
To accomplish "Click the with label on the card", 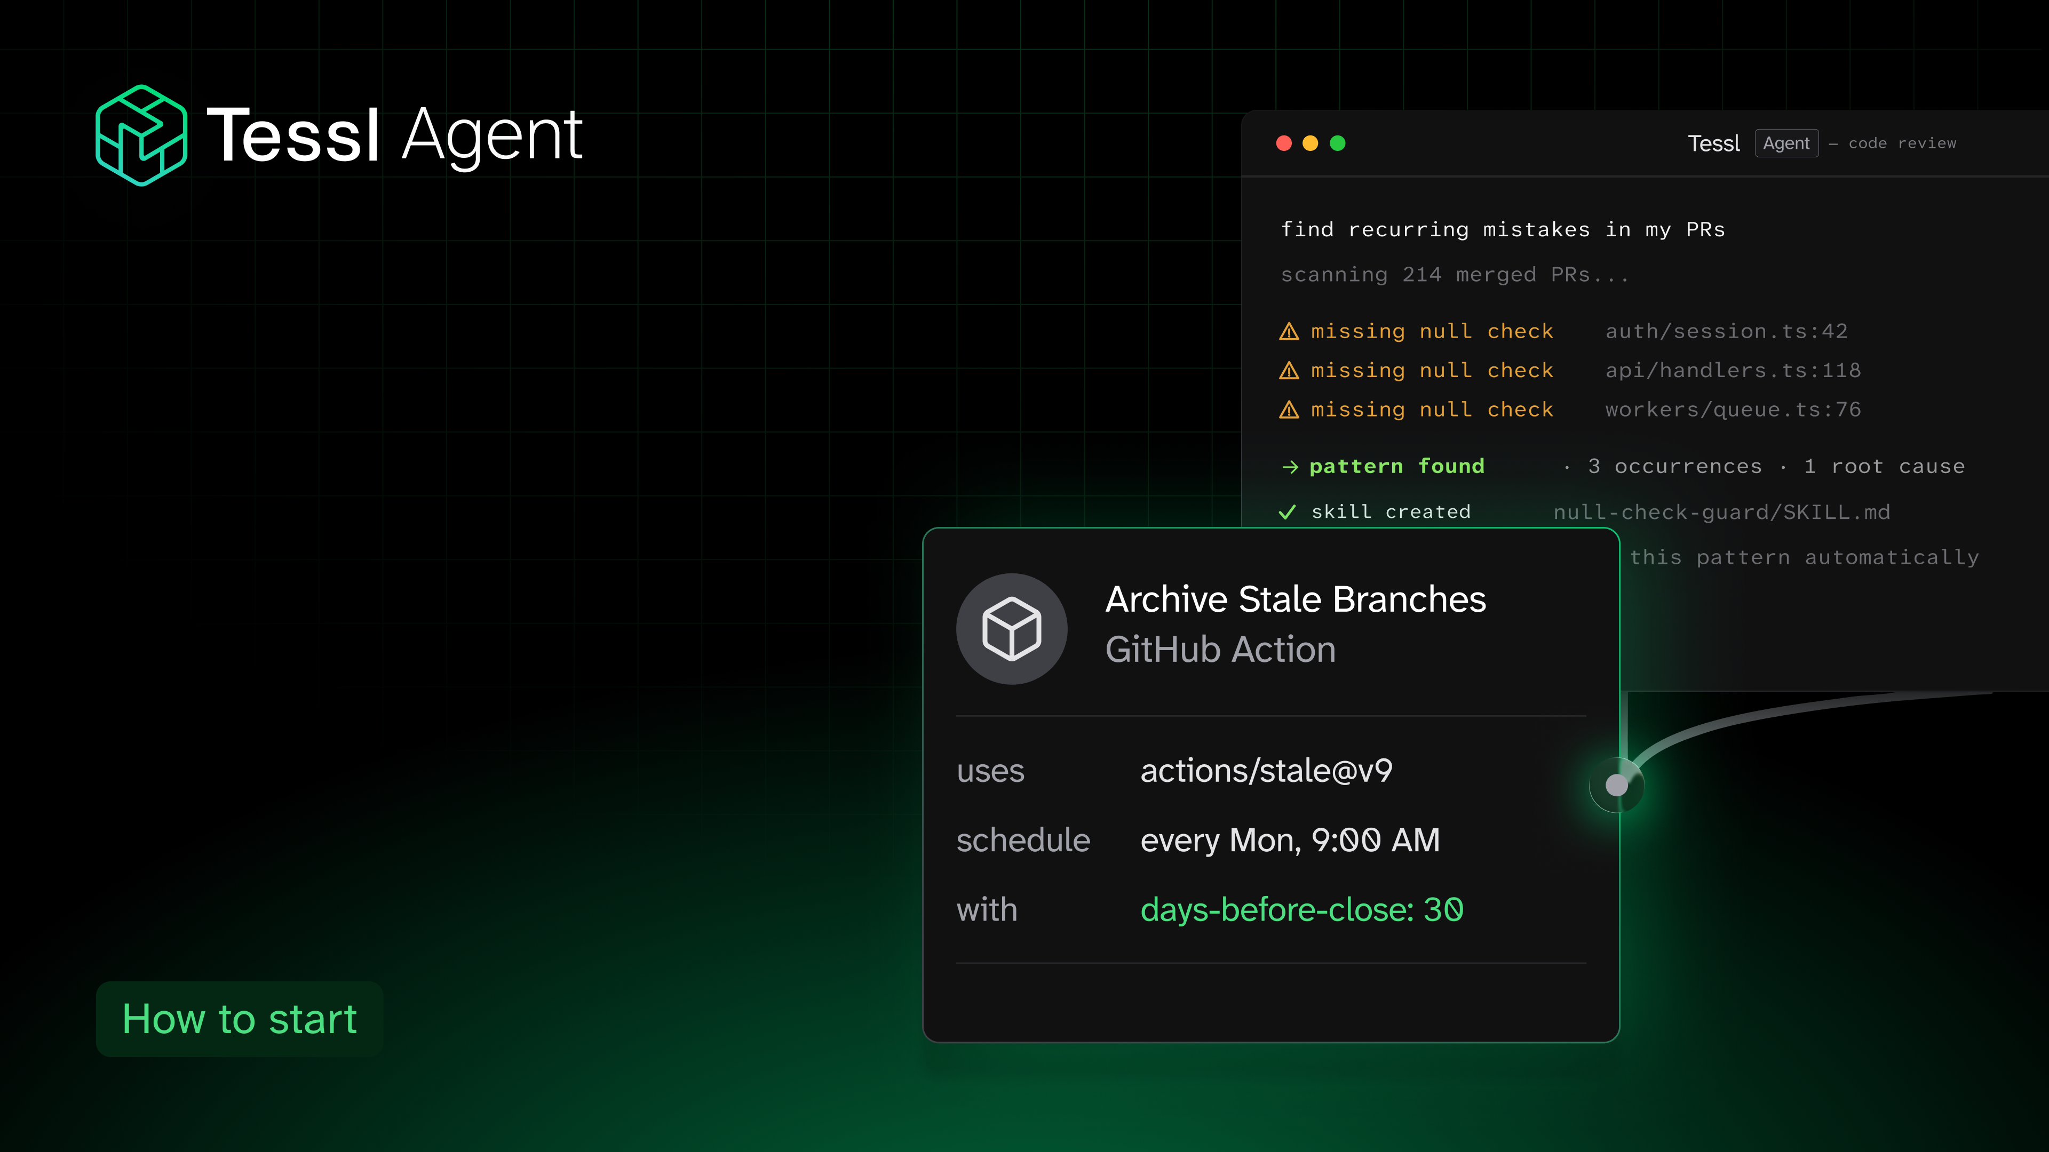I will [987, 909].
